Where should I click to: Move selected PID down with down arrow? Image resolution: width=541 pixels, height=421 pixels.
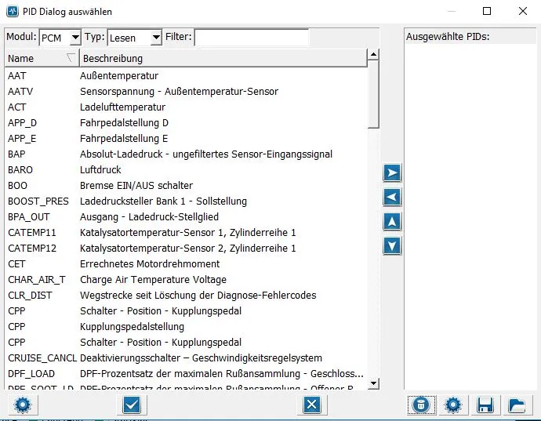tap(392, 245)
